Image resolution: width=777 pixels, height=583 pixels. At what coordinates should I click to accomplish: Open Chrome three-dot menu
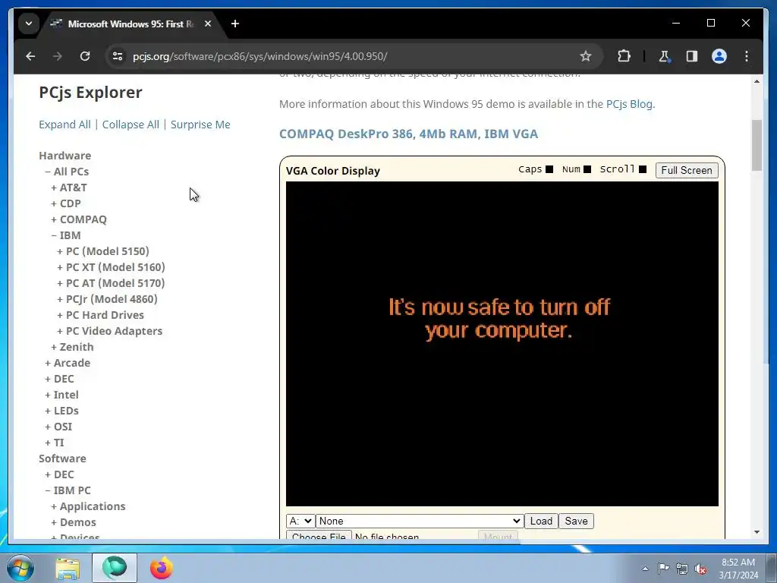click(x=747, y=56)
